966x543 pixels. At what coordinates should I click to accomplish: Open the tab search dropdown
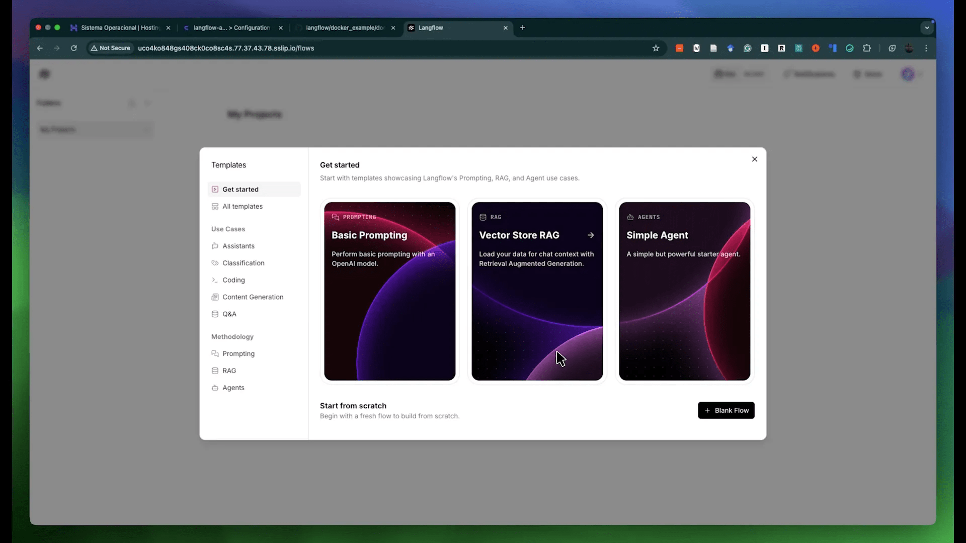pyautogui.click(x=927, y=28)
